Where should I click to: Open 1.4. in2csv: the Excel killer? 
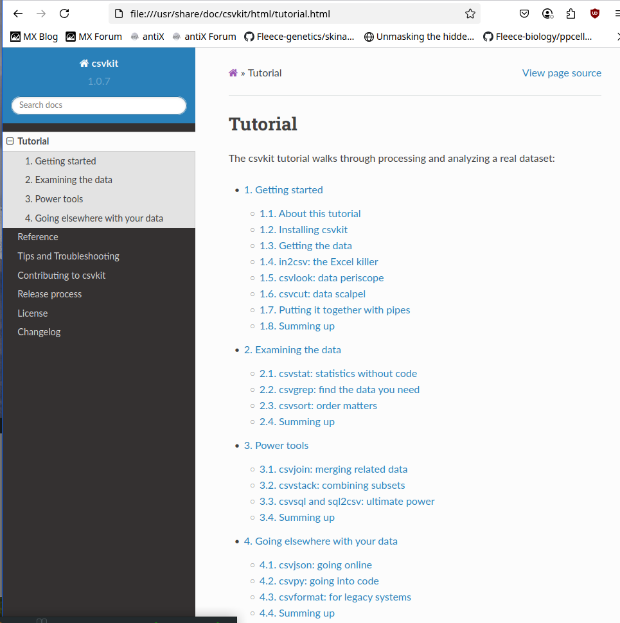pos(319,262)
